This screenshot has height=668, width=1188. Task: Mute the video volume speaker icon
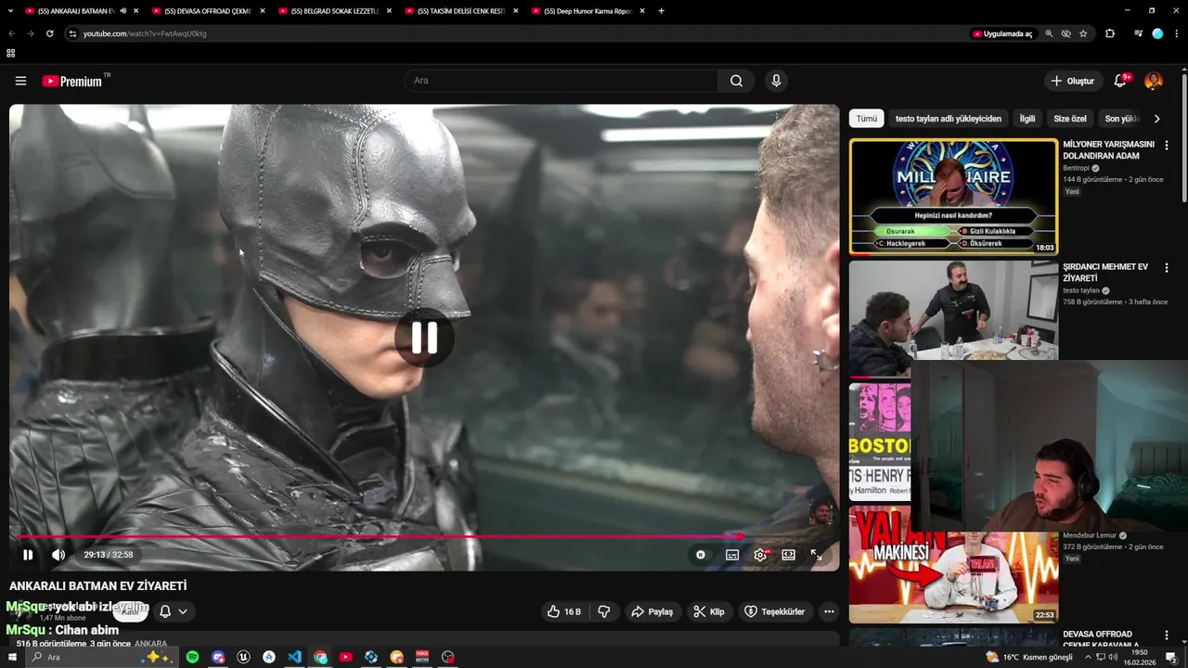(58, 555)
